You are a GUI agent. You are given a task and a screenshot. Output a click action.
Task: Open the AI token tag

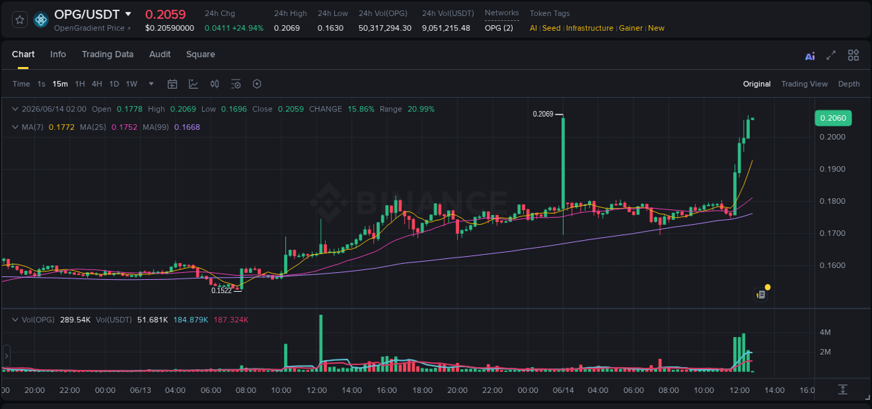(533, 28)
